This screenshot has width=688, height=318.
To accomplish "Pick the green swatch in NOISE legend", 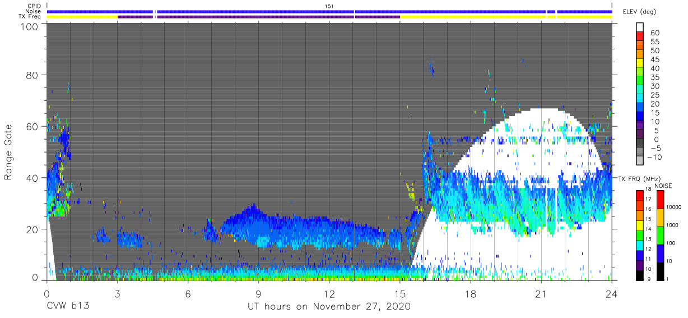I will [x=659, y=235].
